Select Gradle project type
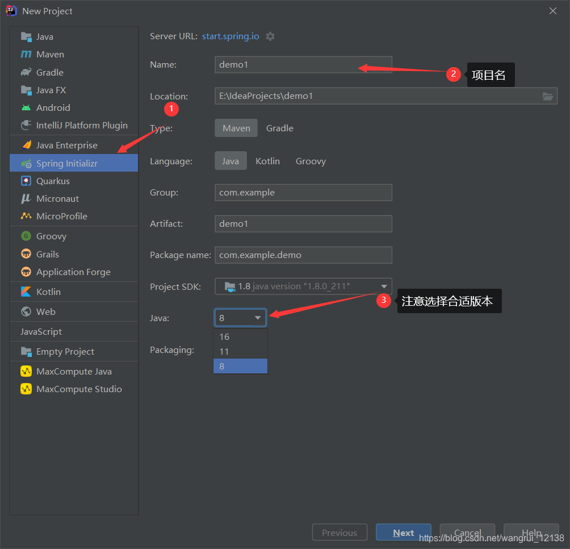The height and width of the screenshot is (549, 570). 279,128
